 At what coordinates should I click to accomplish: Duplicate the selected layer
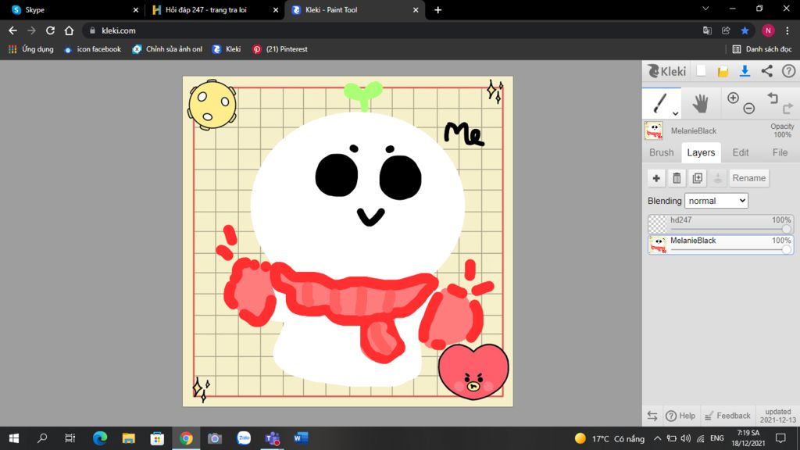tap(697, 178)
